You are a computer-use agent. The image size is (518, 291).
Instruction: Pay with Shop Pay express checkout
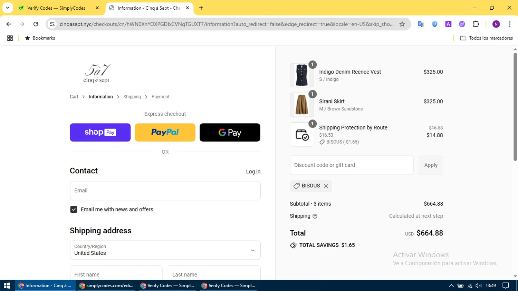[x=100, y=133]
